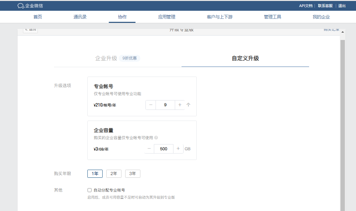Click the minus icon to decrease 企业容量
356x211 pixels.
tap(149, 149)
